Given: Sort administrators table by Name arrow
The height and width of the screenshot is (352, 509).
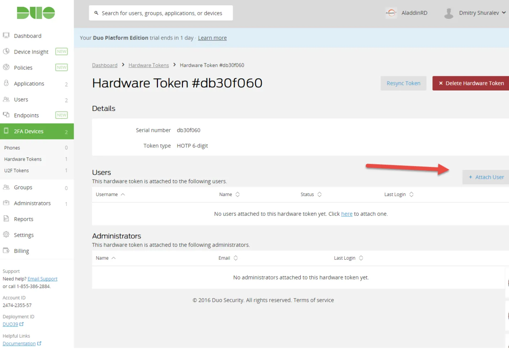Looking at the screenshot, I should click(113, 258).
